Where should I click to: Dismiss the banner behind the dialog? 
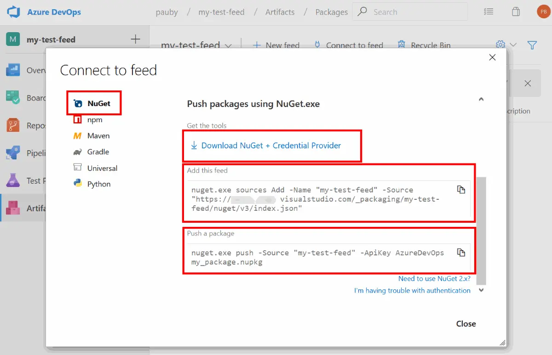[528, 83]
